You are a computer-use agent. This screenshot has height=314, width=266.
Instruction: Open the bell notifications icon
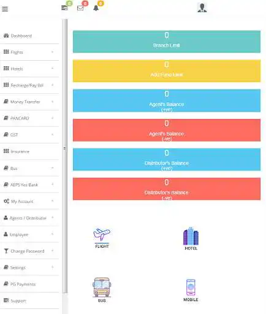click(96, 8)
